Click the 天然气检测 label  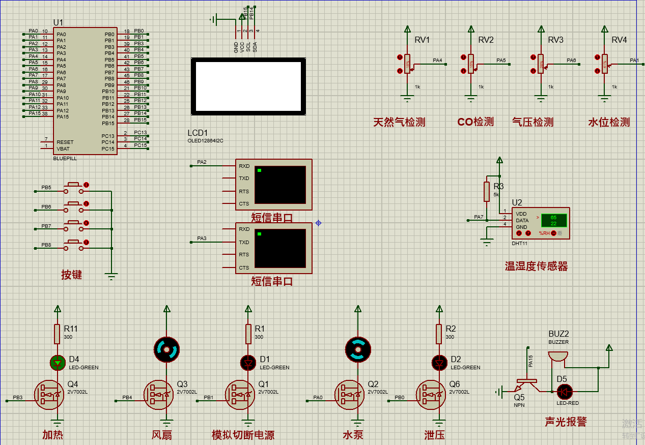(399, 122)
